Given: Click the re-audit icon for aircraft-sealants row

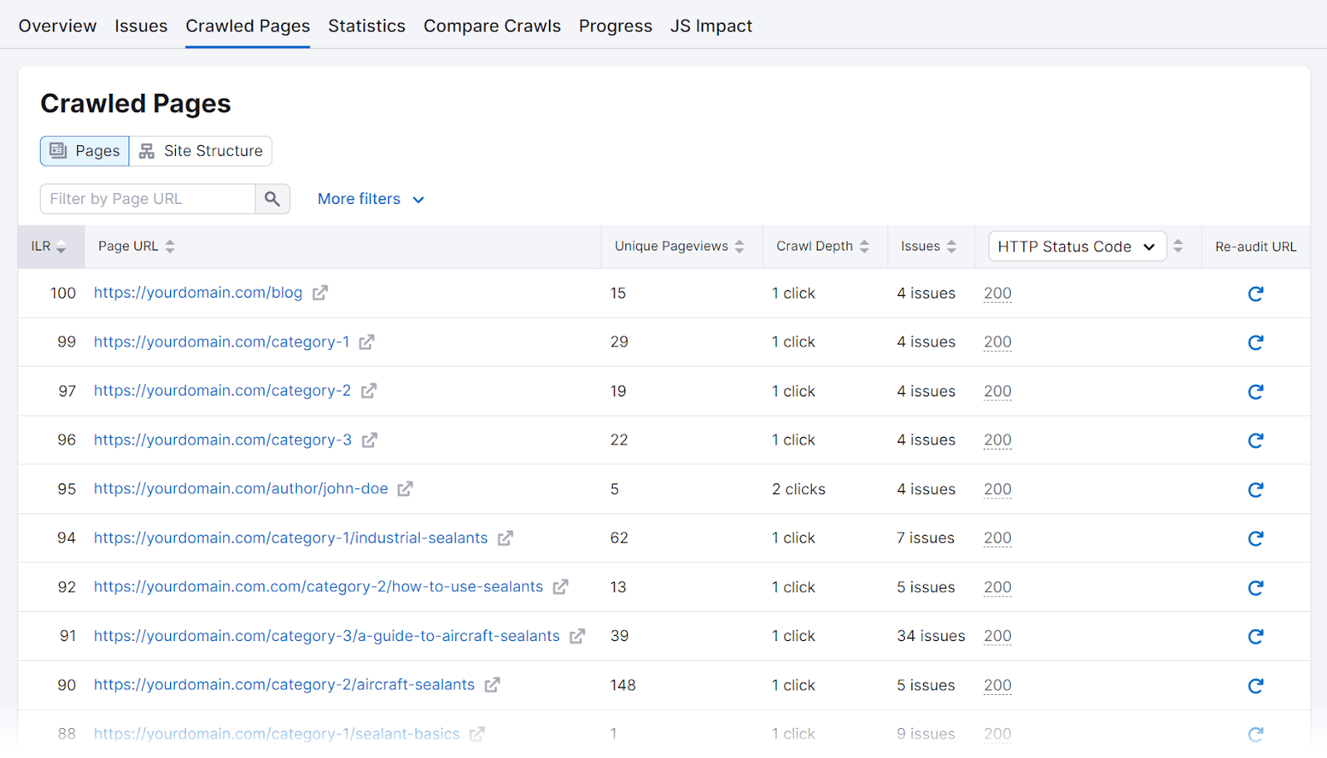Looking at the screenshot, I should tap(1256, 685).
